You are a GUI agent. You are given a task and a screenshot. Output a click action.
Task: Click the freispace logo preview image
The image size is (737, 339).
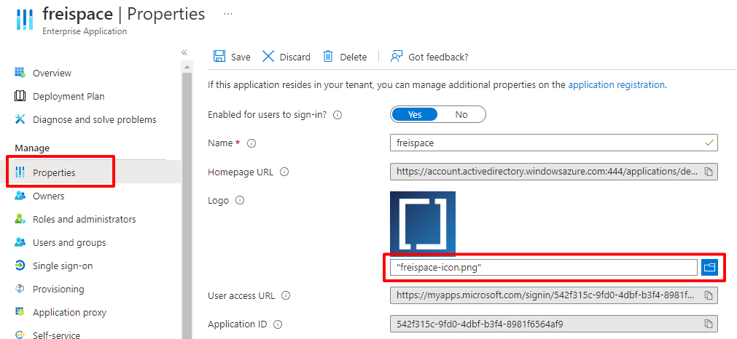[x=423, y=223]
